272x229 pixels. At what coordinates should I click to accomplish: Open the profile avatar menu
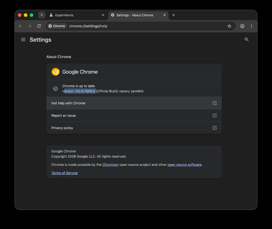click(x=242, y=26)
